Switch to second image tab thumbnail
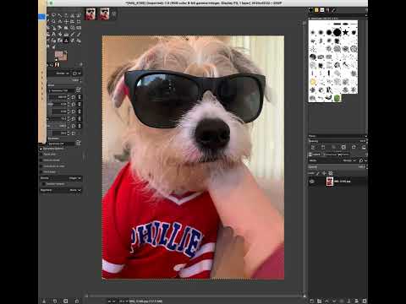 click(x=105, y=14)
